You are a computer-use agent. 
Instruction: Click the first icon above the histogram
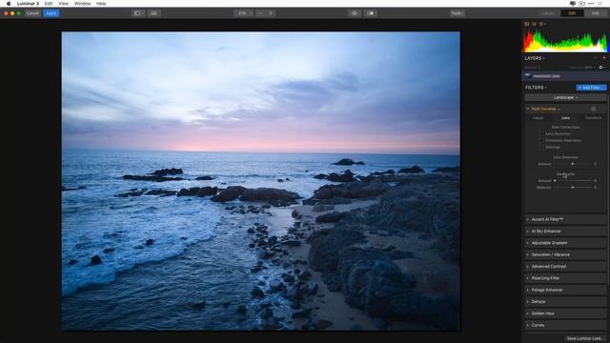point(527,24)
